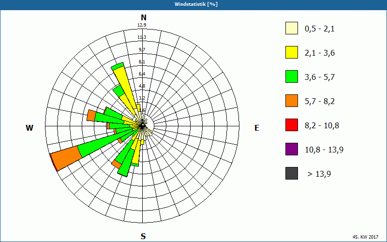Click the green 3,6 - 5,7 legend swatch
Image resolution: width=387 pixels, height=242 pixels.
pyautogui.click(x=292, y=76)
